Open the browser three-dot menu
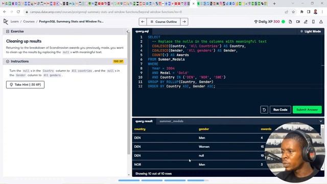The image size is (327, 184). point(322,12)
